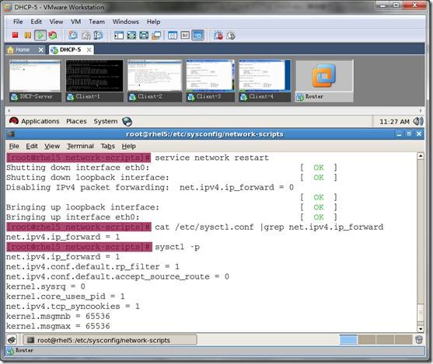Open VMware Help menu
Viewport: 433px width, 364px height.
coord(154,22)
